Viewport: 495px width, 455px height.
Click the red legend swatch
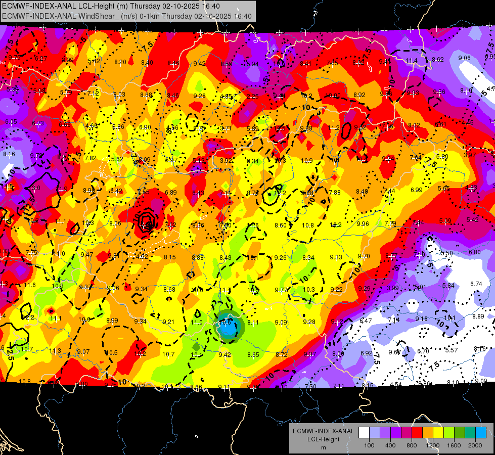point(417,433)
